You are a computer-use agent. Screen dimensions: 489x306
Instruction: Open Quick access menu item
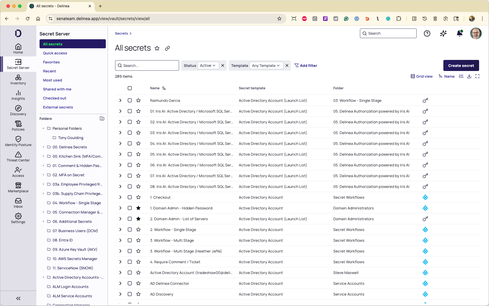click(55, 53)
